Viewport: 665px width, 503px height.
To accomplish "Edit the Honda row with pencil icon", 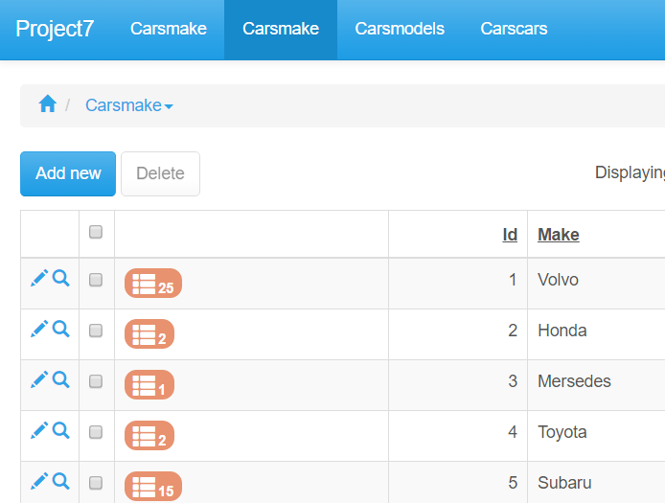I will 39,330.
